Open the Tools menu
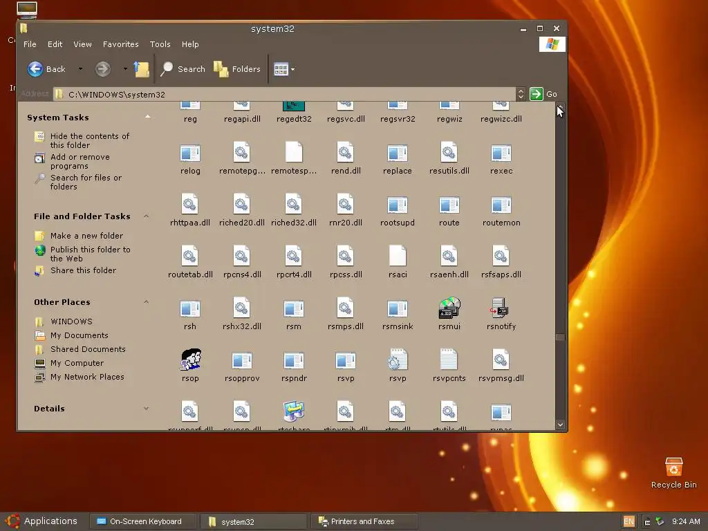 coord(160,44)
